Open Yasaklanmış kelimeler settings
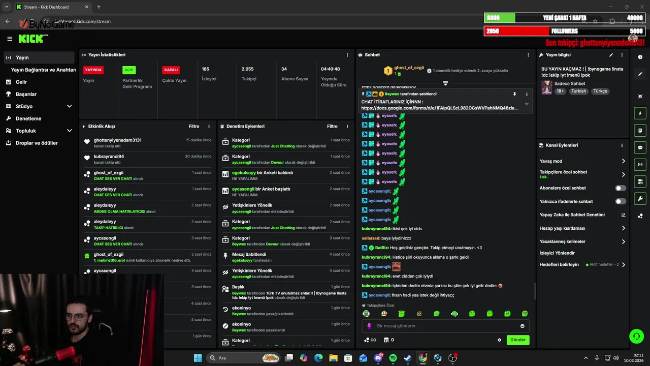This screenshot has width=650, height=366. 582,241
